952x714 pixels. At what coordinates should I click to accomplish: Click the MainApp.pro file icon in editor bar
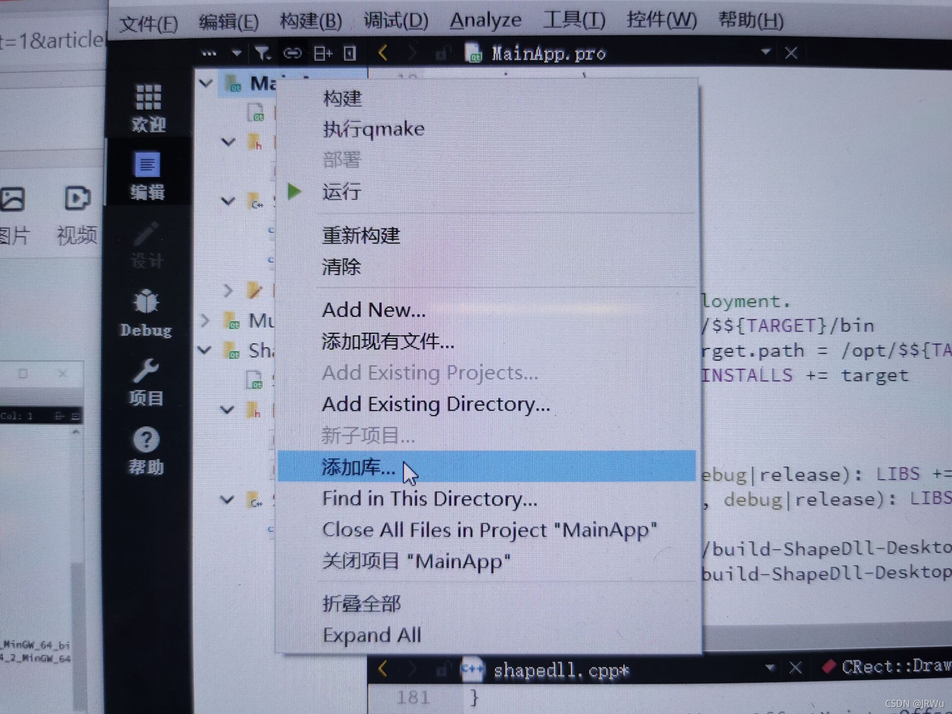pos(474,53)
